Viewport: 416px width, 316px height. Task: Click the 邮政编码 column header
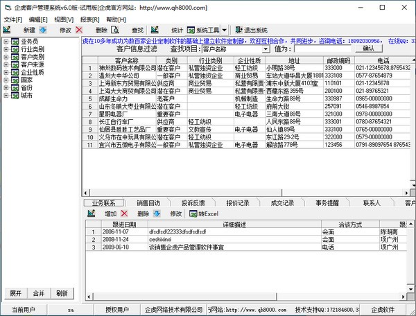point(338,60)
